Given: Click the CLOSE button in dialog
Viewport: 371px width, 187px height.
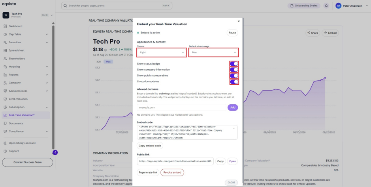Looking at the screenshot, I should point(231,183).
